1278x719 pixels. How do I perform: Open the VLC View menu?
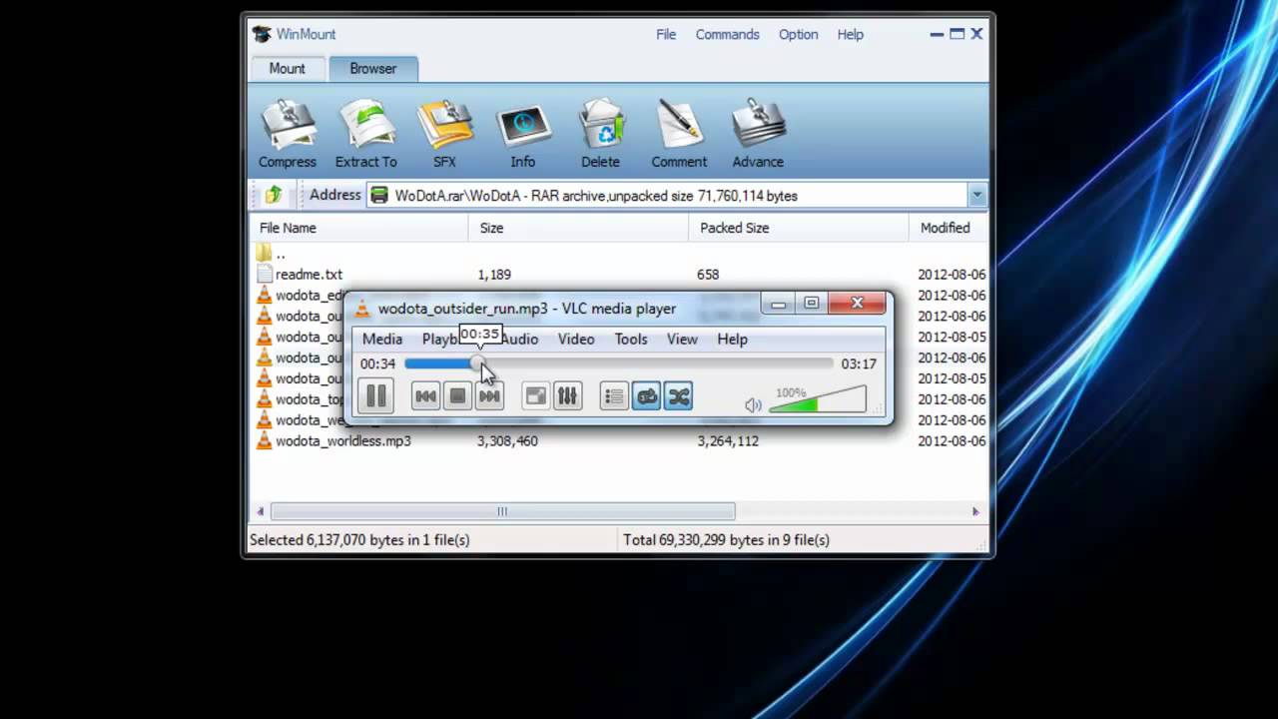point(682,339)
